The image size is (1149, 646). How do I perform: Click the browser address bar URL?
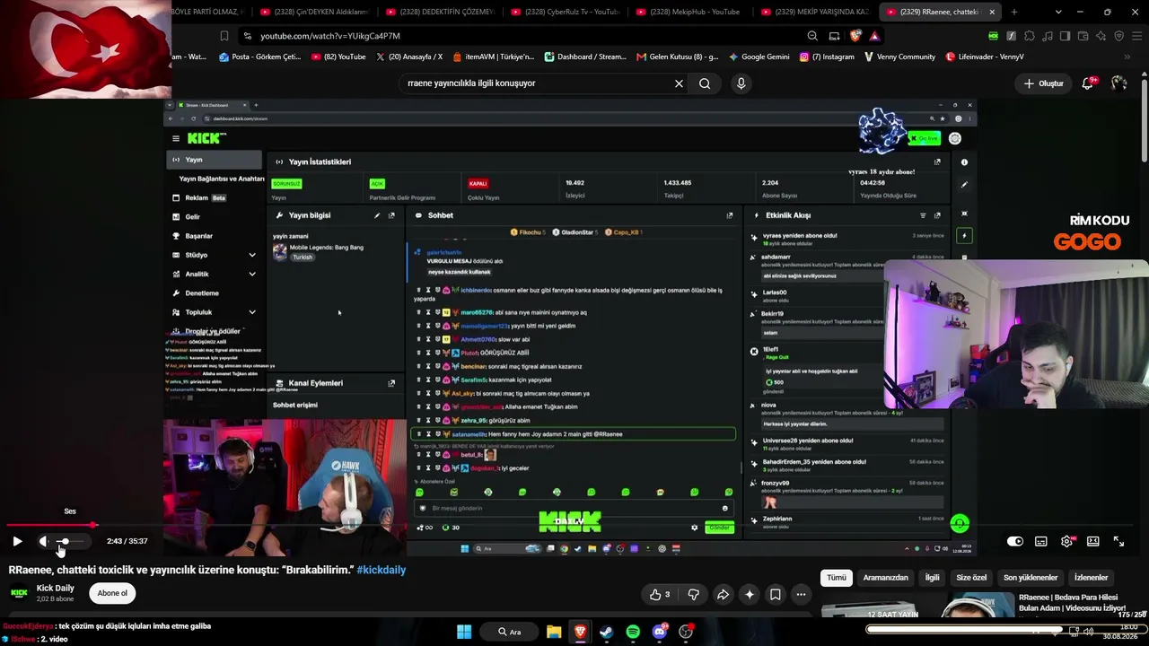(x=330, y=36)
